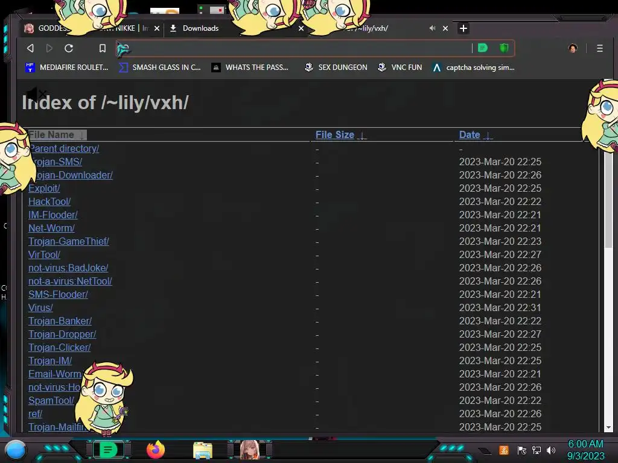Open the Trojan-Banker/ folder
This screenshot has width=618, height=463.
[x=60, y=321]
